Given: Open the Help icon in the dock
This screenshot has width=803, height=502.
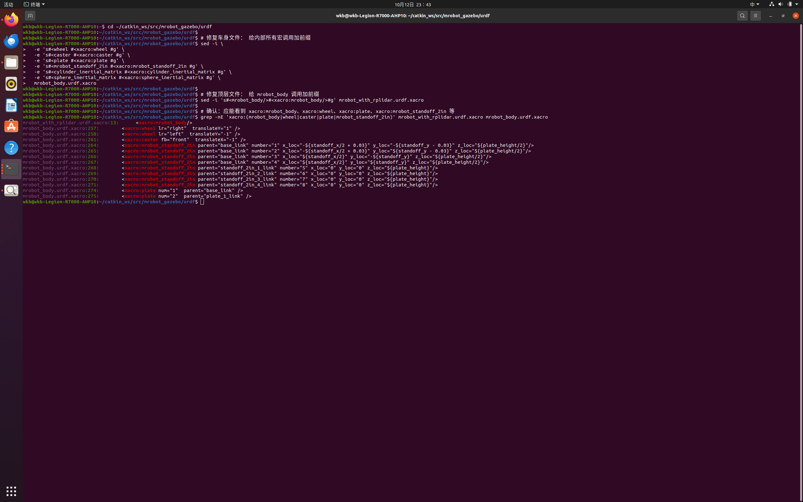Looking at the screenshot, I should [x=11, y=148].
